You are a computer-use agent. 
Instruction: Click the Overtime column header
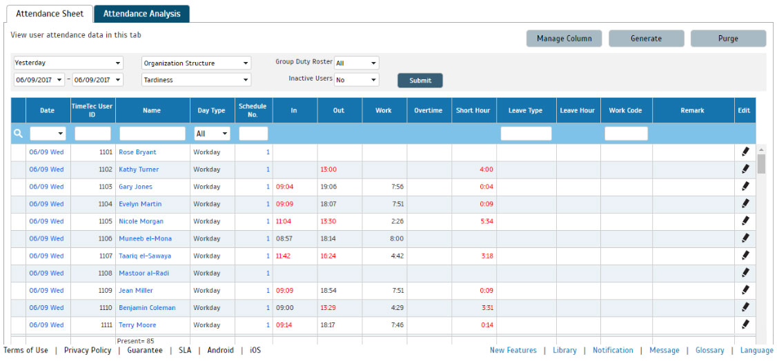429,110
